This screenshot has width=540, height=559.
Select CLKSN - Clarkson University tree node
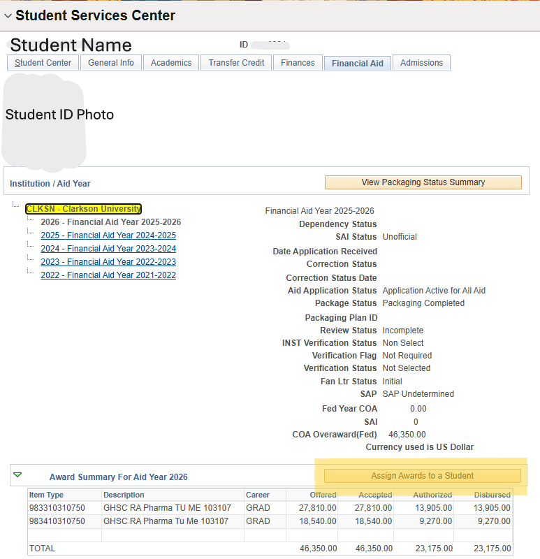83,209
